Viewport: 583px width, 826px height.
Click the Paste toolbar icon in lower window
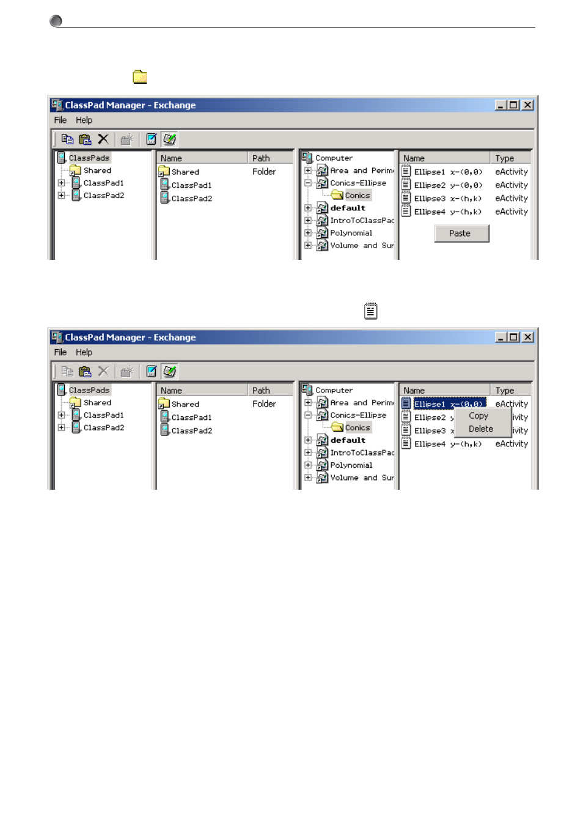[85, 372]
